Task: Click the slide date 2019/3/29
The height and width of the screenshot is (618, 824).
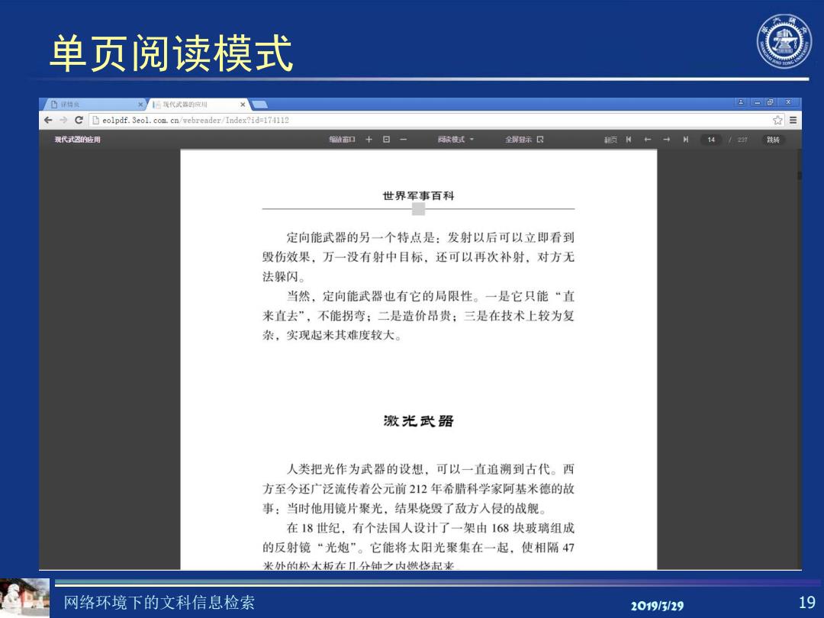Action: point(657,605)
